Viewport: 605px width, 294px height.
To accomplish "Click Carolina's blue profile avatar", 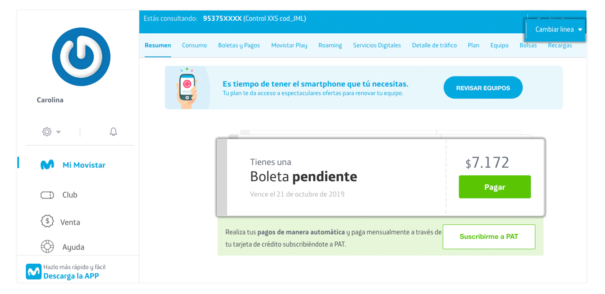I will coord(81,57).
